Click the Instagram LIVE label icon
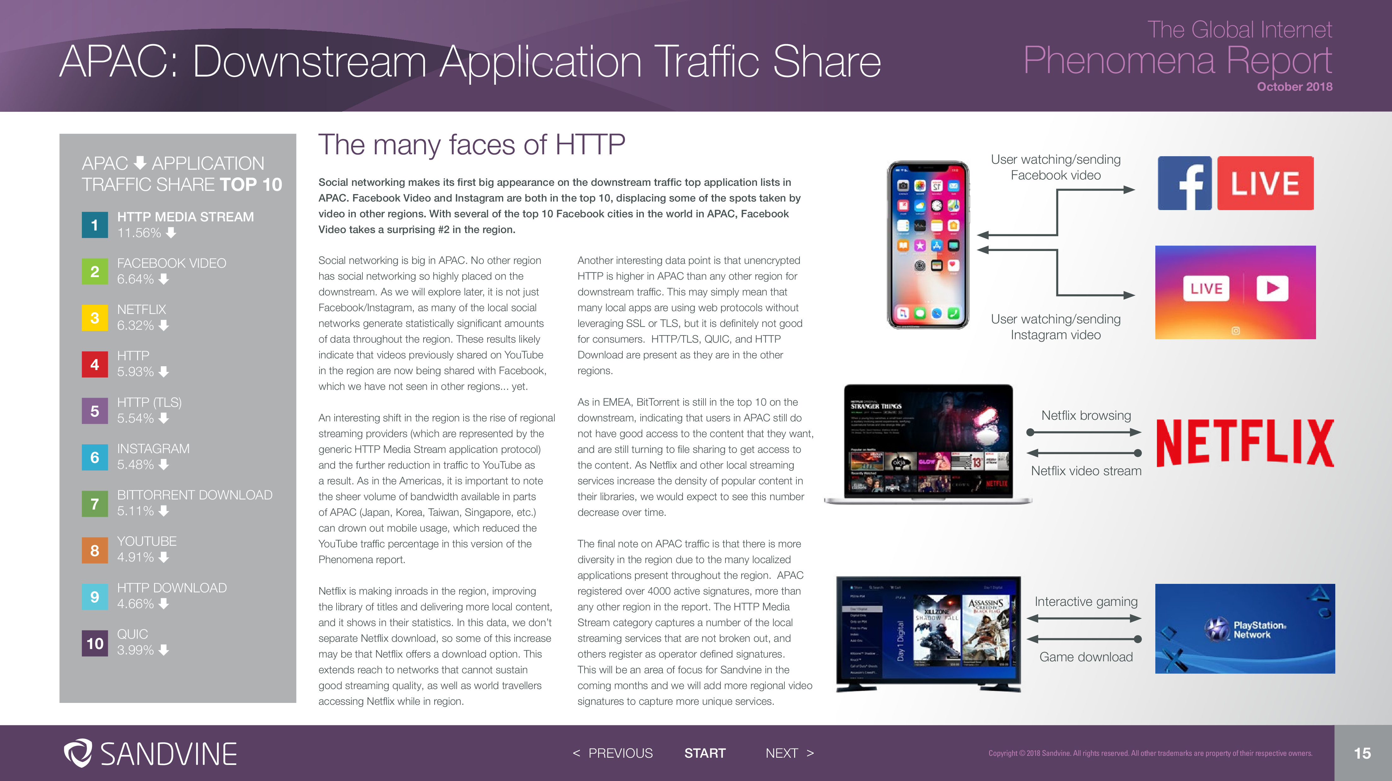Image resolution: width=1392 pixels, height=781 pixels. tap(1206, 288)
